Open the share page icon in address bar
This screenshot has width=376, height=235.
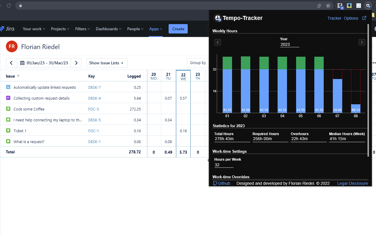319,6
